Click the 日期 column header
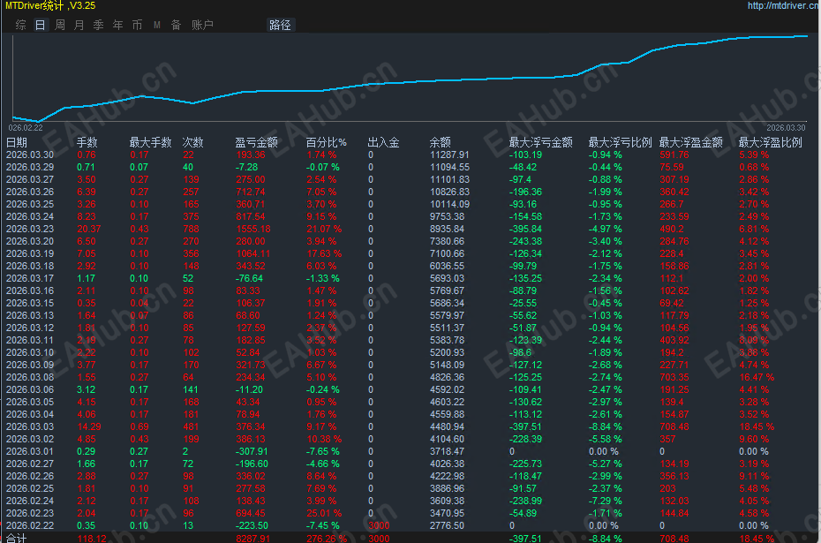This screenshot has width=821, height=543. pos(16,142)
